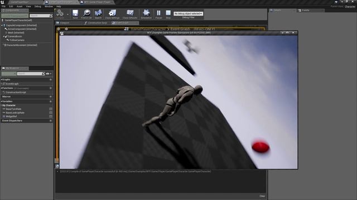Select the FollowCamera component
The width and height of the screenshot is (357, 200).
17,40
